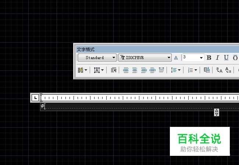Image resolution: width=239 pixels, height=165 pixels.
Task: Open the Columns icon menu
Action: (x=81, y=70)
